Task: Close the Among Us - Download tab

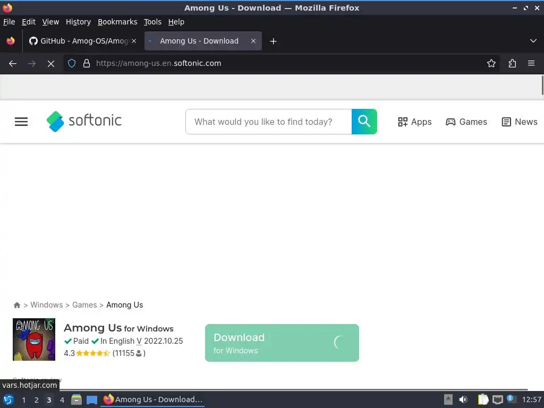Action: pyautogui.click(x=253, y=41)
